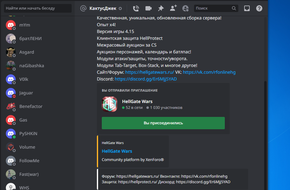Open the hellgatewars.ru link
Screen dimensions: 290x190
point(149,72)
